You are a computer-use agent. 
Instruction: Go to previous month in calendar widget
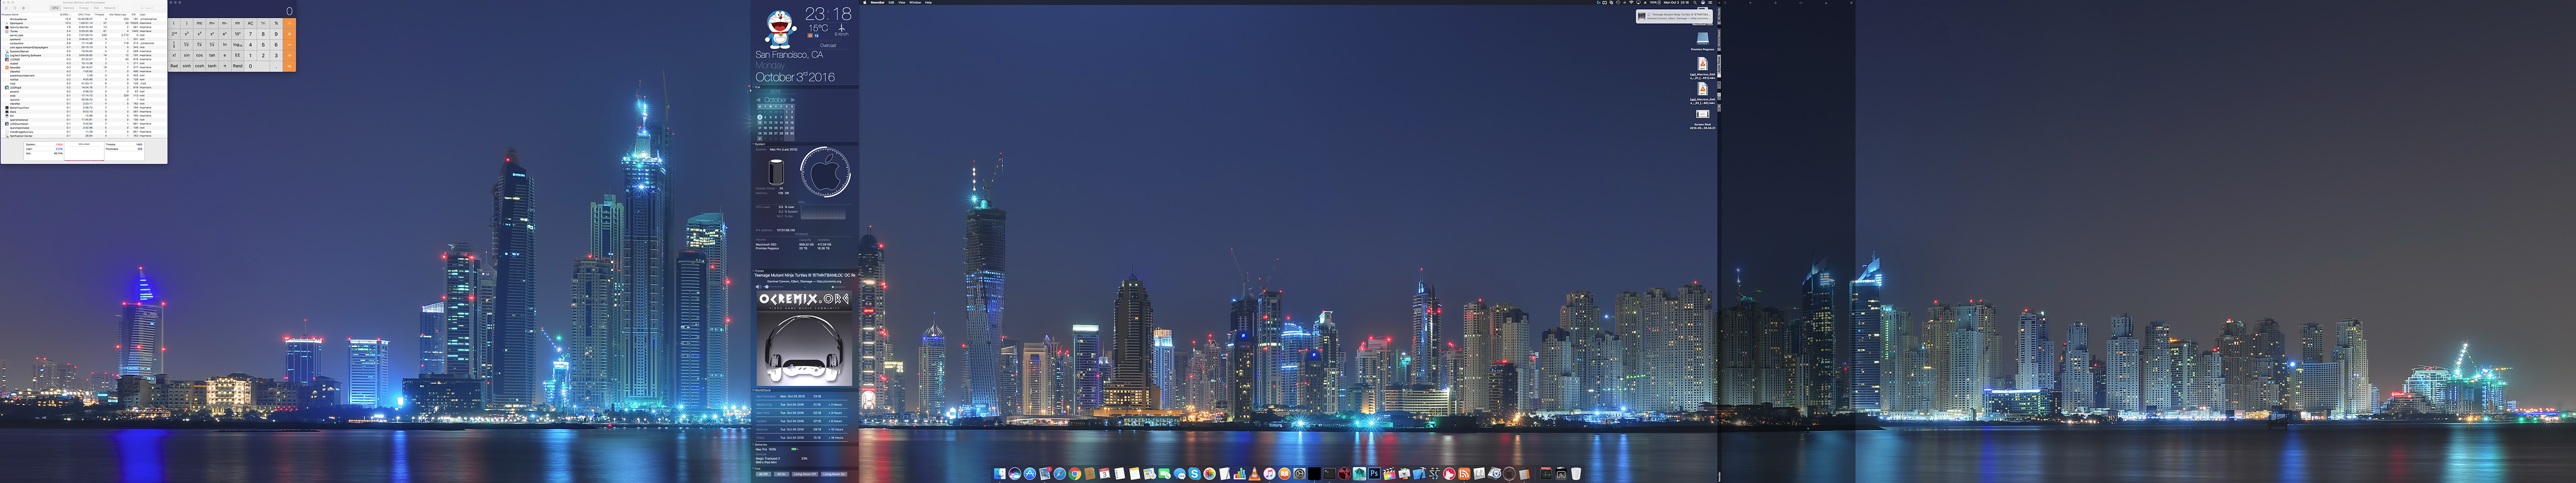758,100
